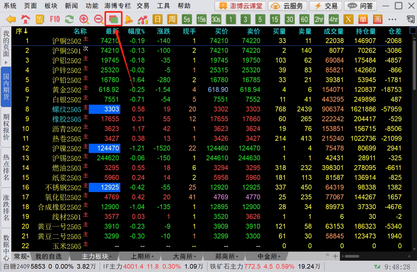Open the alert bell icon
This screenshot has height=272, width=417.
click(x=128, y=20)
